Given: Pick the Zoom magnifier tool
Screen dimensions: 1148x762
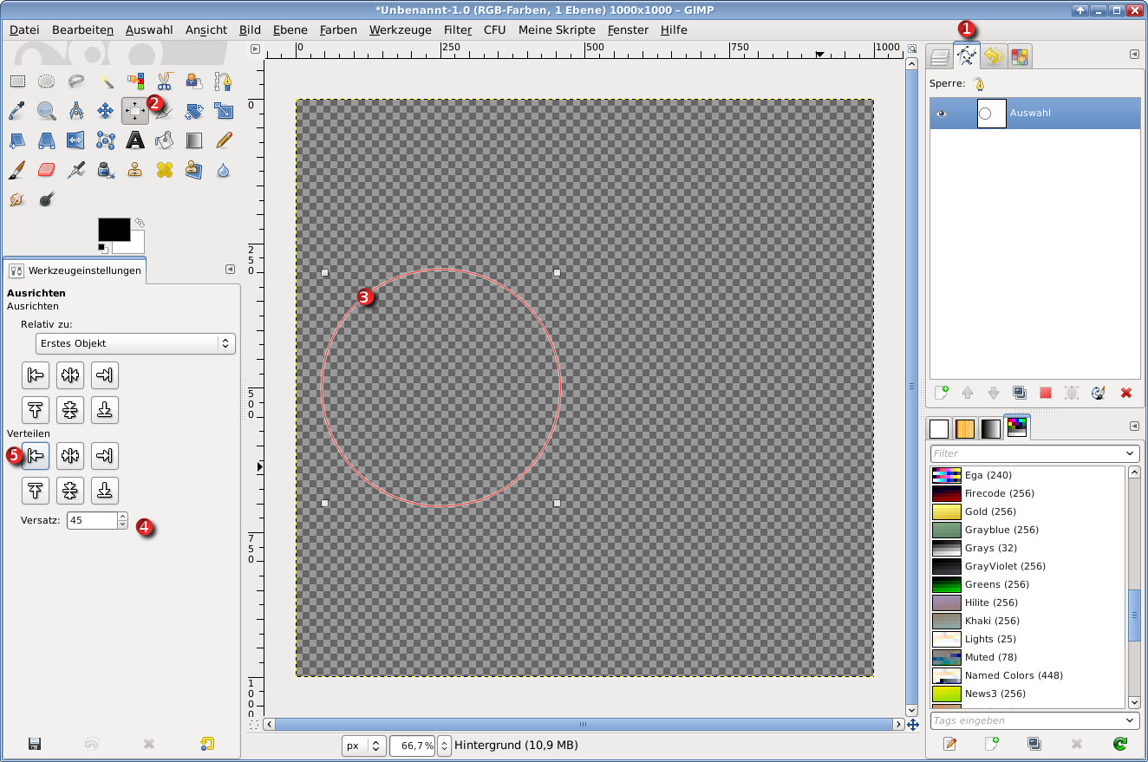Looking at the screenshot, I should [x=47, y=110].
